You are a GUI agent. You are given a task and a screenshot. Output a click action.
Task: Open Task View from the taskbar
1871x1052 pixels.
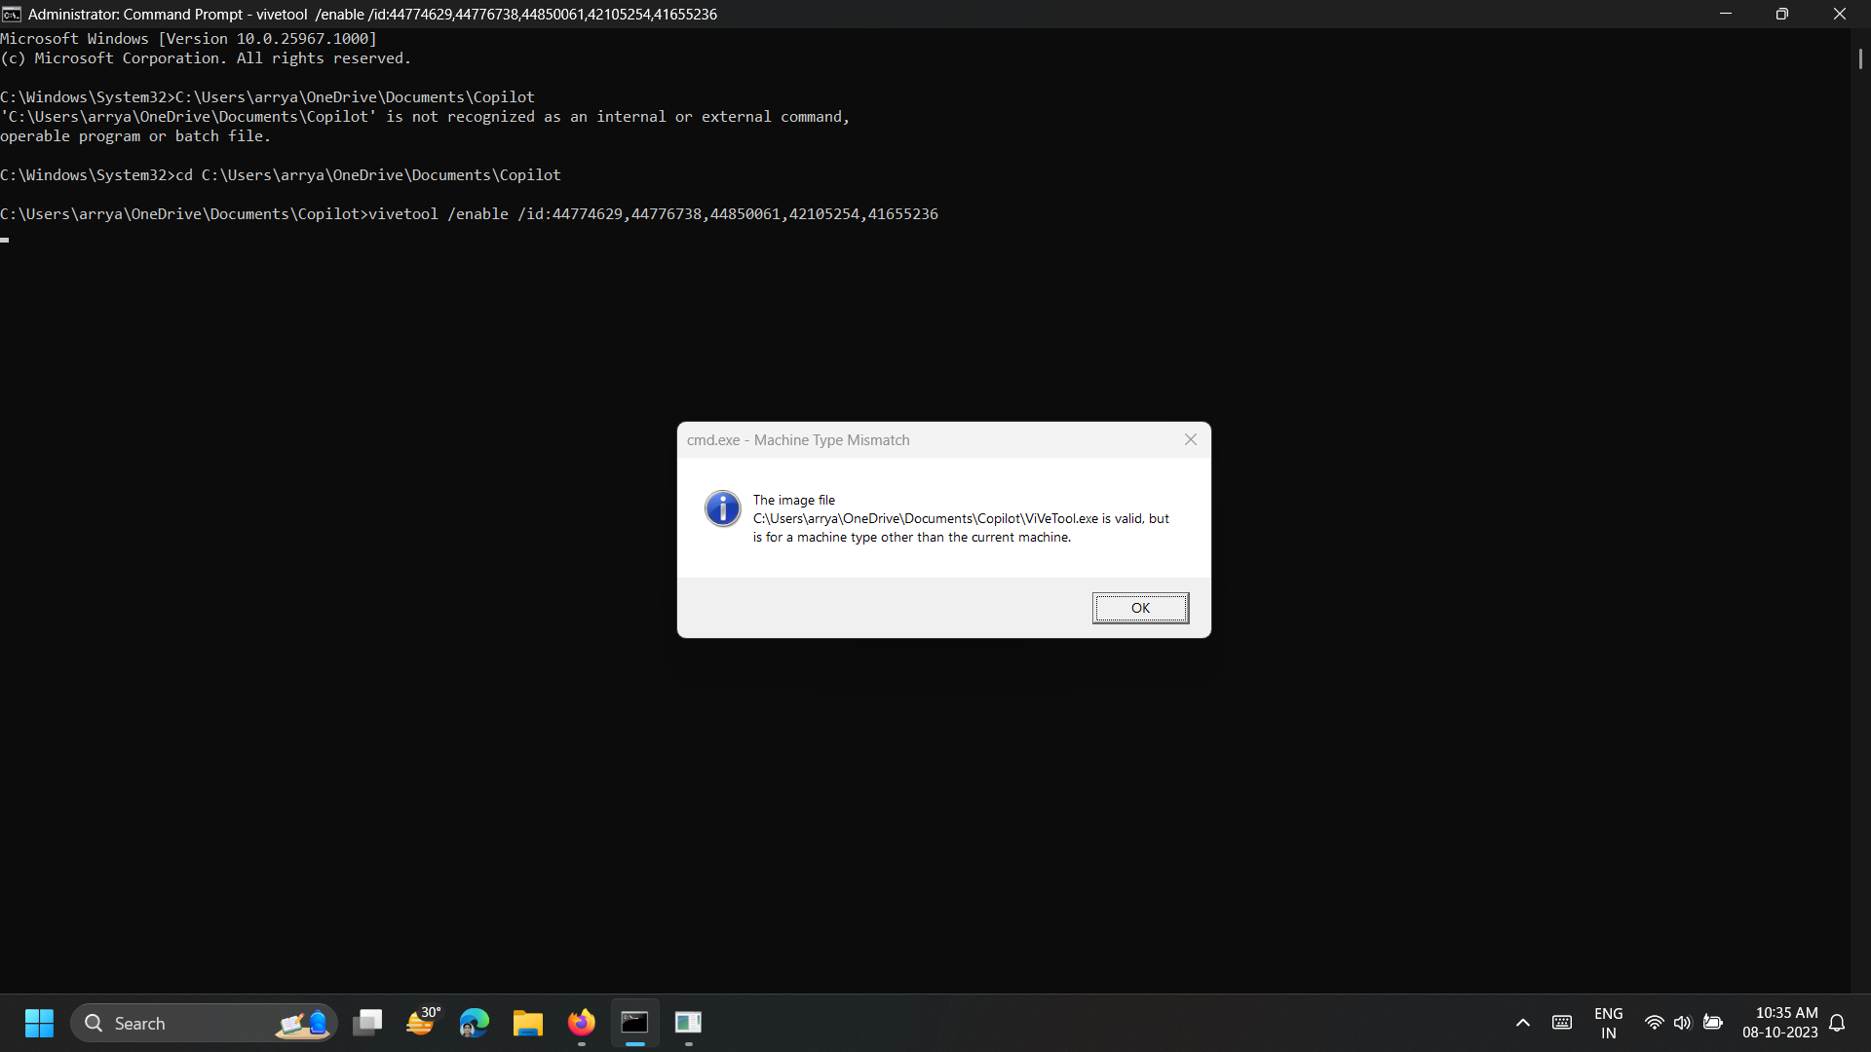(x=367, y=1023)
